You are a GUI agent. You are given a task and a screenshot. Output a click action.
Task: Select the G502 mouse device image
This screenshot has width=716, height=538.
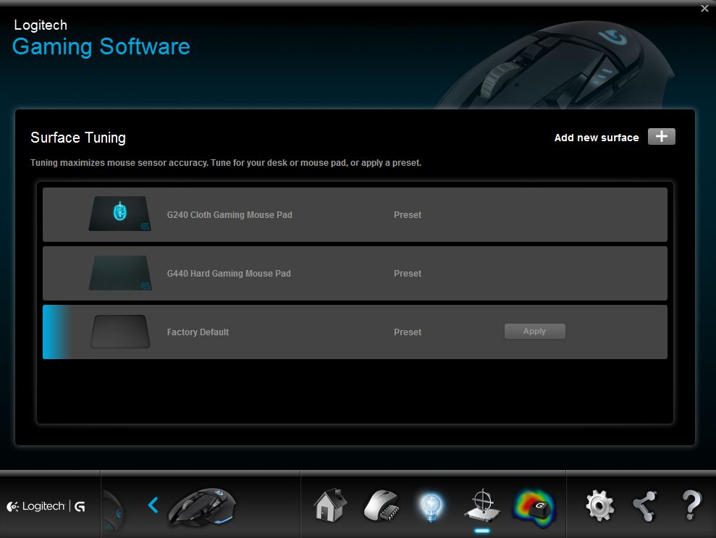pos(202,505)
